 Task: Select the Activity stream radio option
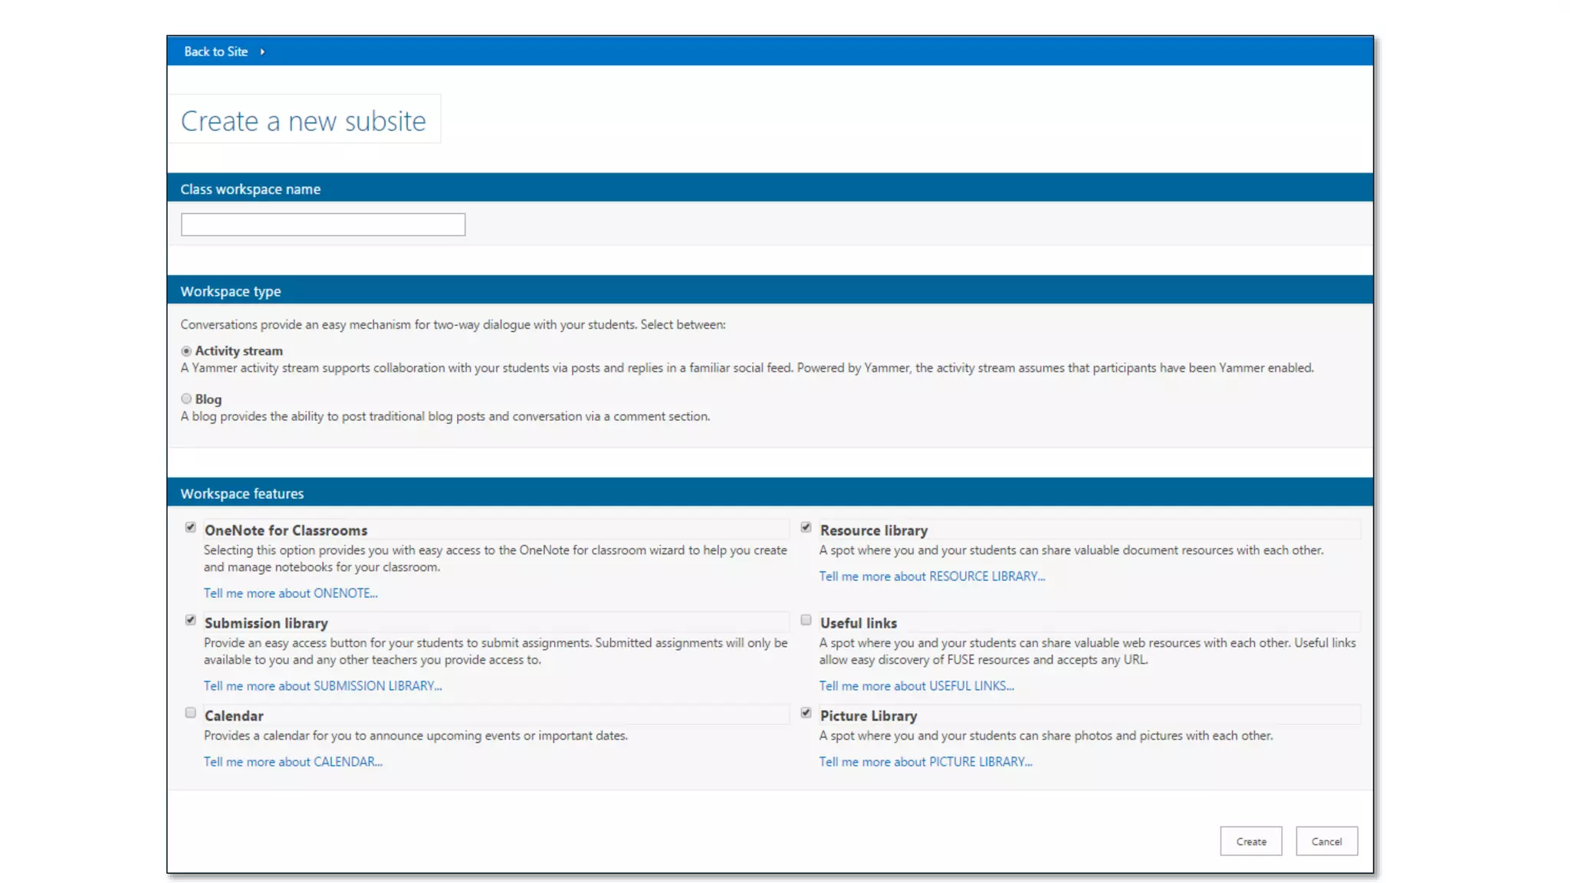click(186, 351)
